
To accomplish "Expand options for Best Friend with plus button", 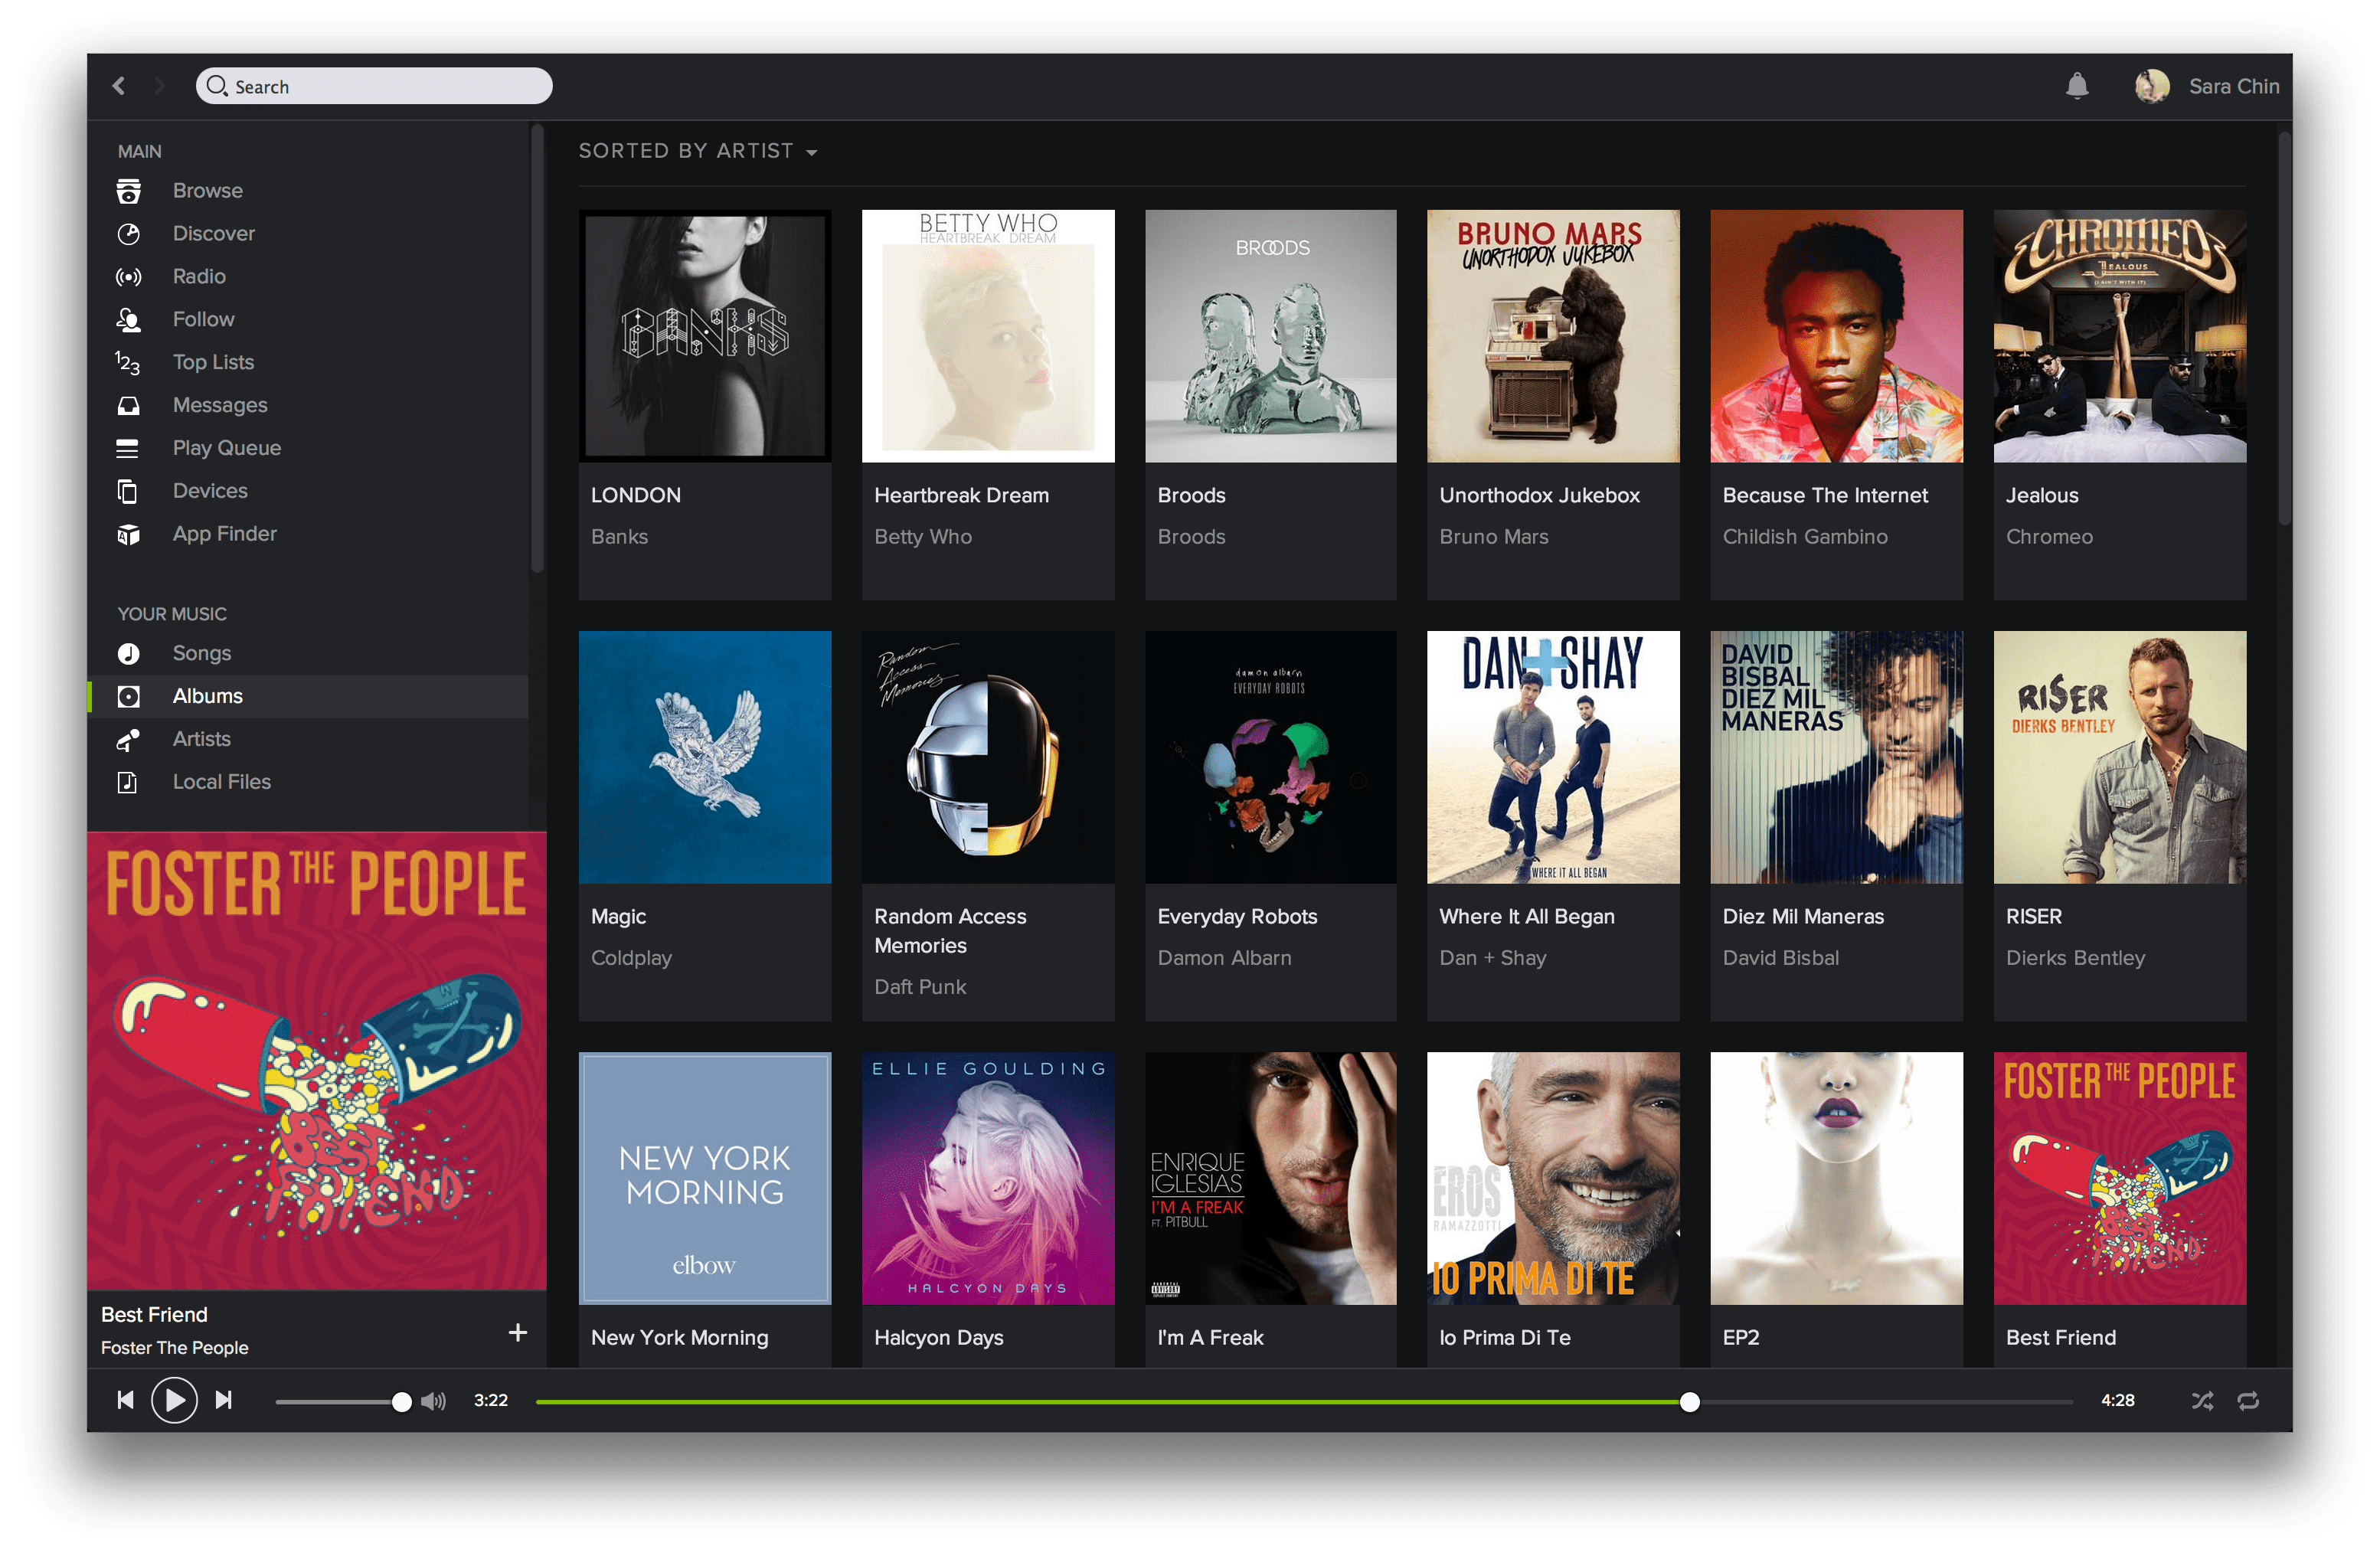I will point(518,1332).
